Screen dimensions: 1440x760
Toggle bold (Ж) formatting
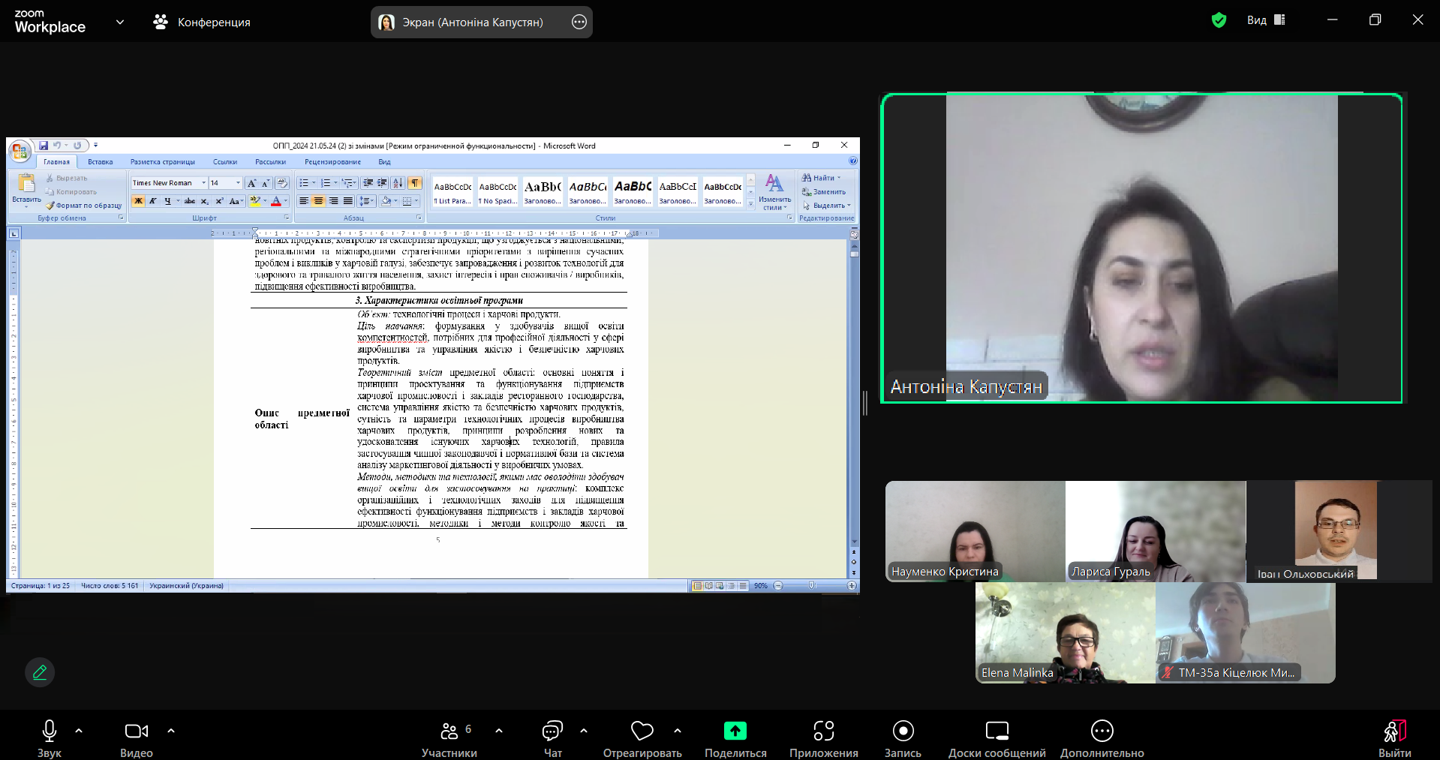138,201
